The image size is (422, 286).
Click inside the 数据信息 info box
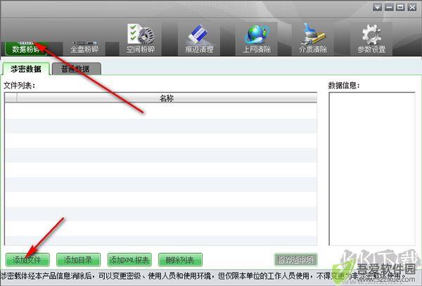click(372, 169)
